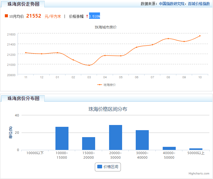Select the 珠海房价走势图 tab
The height and width of the screenshot is (179, 213).
23,4
